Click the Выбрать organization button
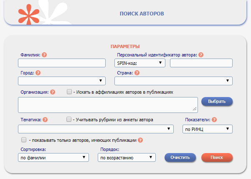The image size is (251, 179). (217, 102)
